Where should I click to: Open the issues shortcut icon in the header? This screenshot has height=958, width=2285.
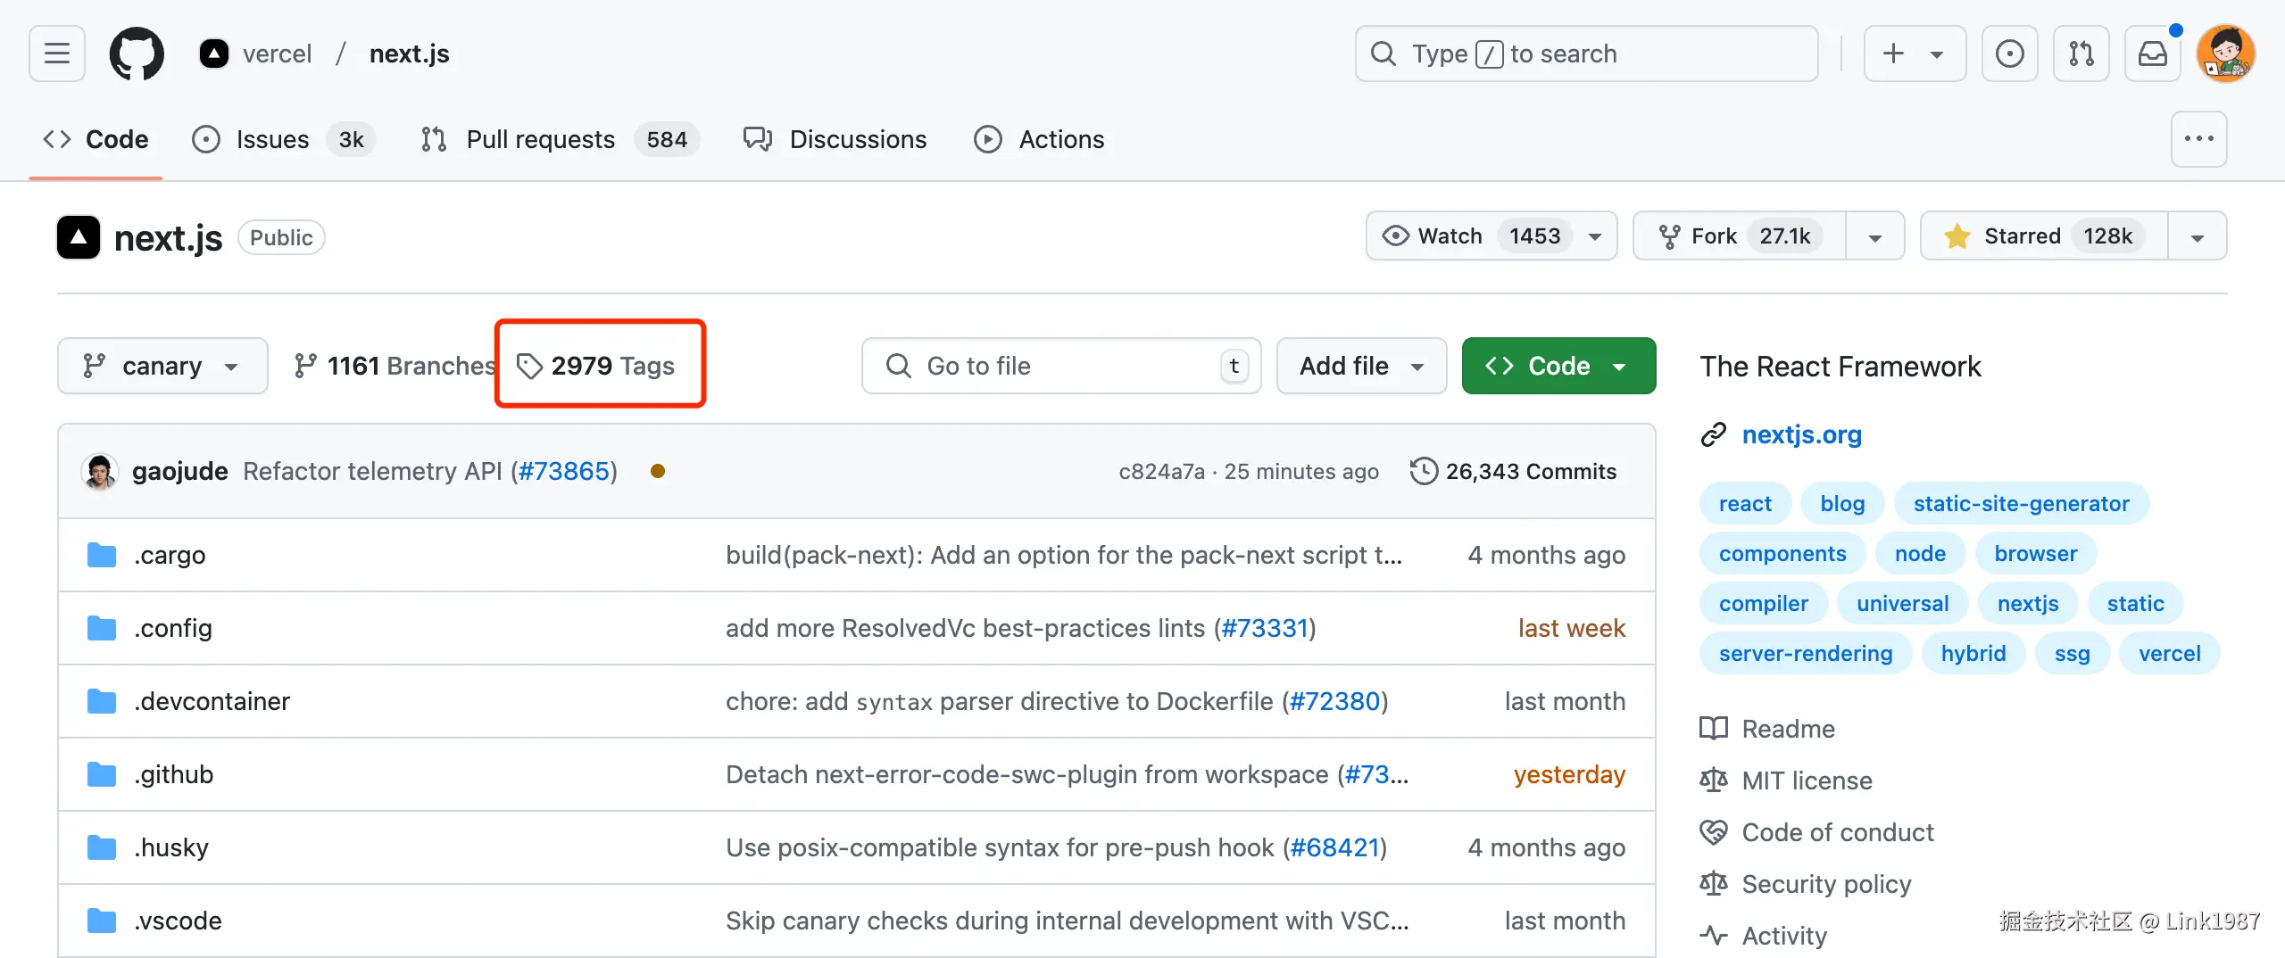(2010, 54)
